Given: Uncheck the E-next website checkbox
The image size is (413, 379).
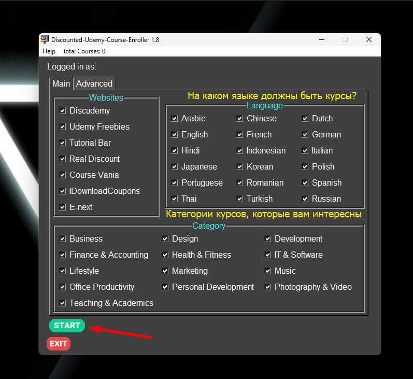Looking at the screenshot, I should point(62,207).
